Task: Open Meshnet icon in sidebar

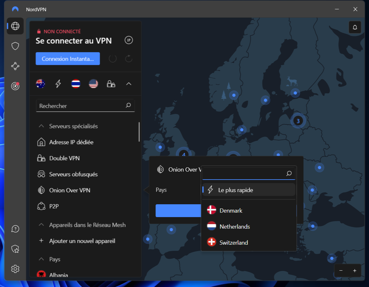Action: pyautogui.click(x=15, y=66)
